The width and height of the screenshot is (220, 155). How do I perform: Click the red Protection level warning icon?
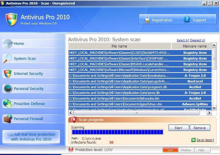[x=71, y=150]
